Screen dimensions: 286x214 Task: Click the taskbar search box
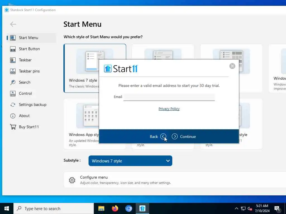click(54, 208)
